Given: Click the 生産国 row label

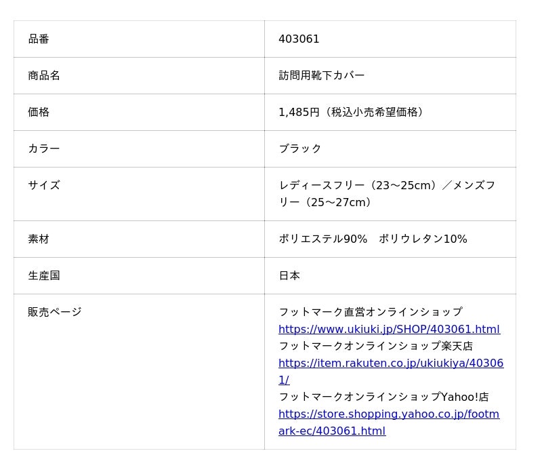Looking at the screenshot, I should pyautogui.click(x=44, y=276).
